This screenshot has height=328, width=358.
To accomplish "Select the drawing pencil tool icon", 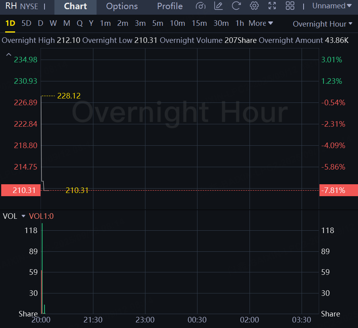I will tap(218, 6).
